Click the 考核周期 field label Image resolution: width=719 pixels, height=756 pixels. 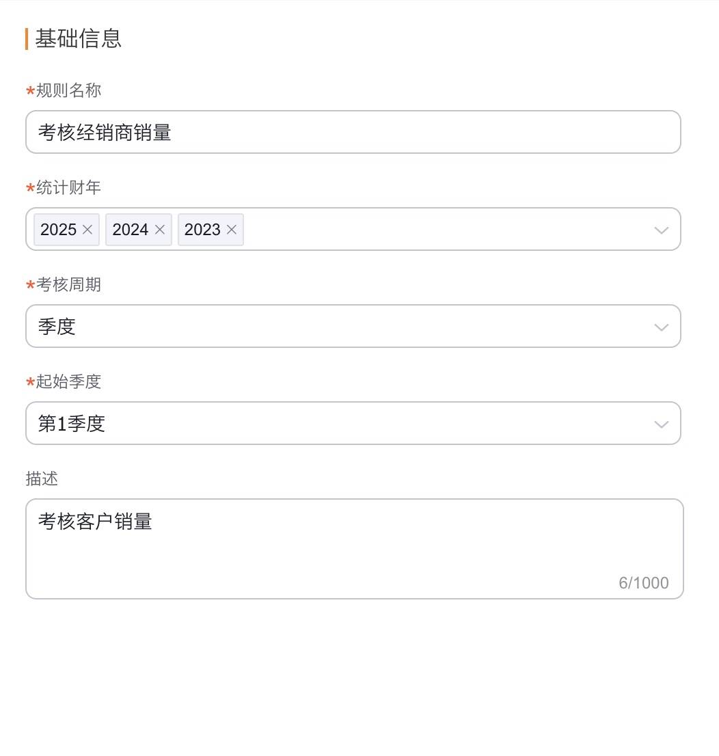tap(68, 284)
